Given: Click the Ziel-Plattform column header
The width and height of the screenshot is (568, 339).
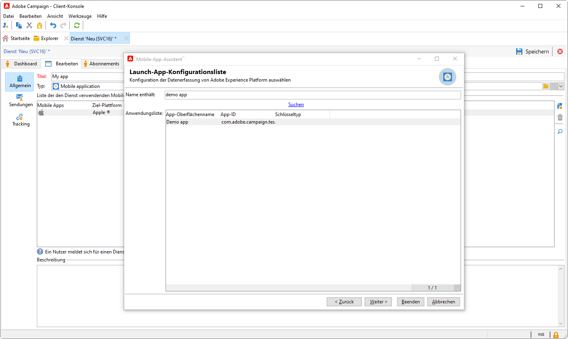Looking at the screenshot, I should [108, 105].
